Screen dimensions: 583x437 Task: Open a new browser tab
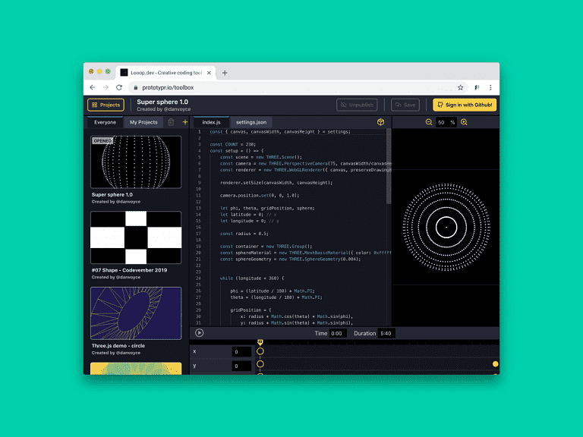coord(225,73)
